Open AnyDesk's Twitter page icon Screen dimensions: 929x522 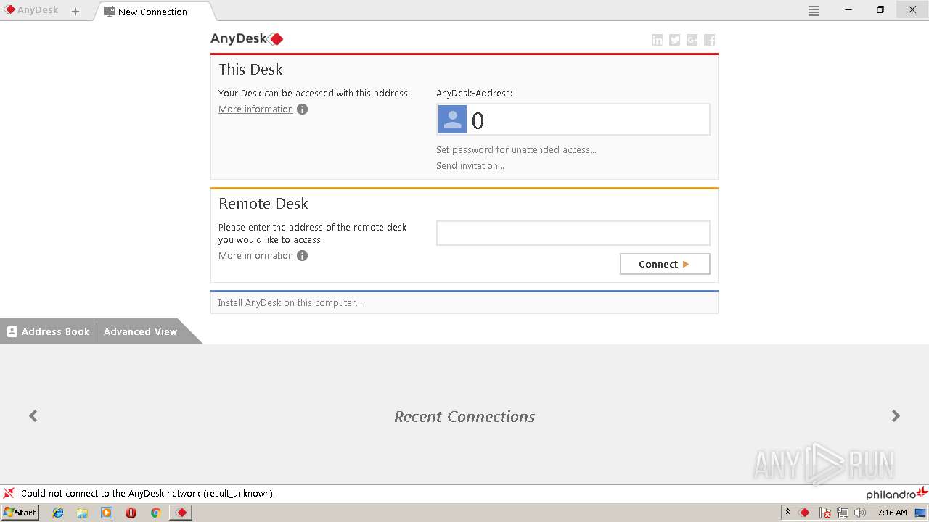click(674, 40)
